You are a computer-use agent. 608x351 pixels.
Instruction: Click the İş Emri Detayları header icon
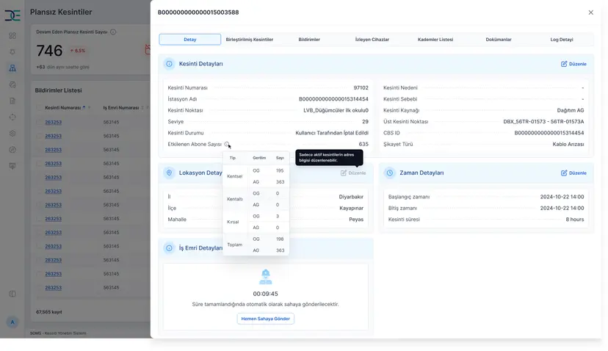tap(169, 248)
